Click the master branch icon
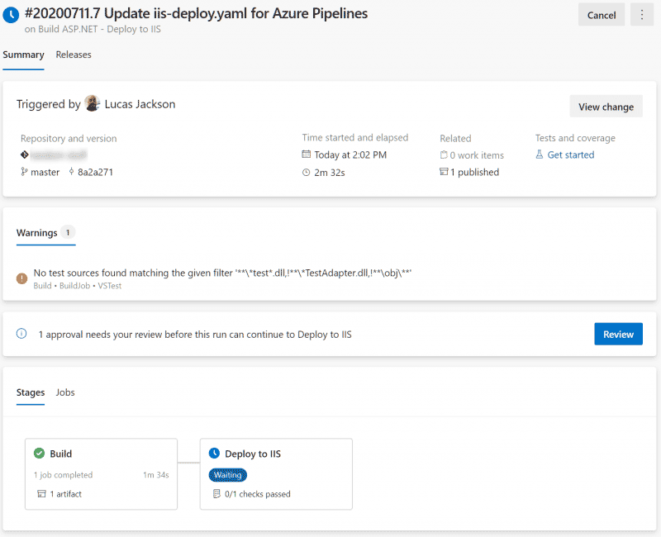The image size is (661, 537). tap(24, 172)
